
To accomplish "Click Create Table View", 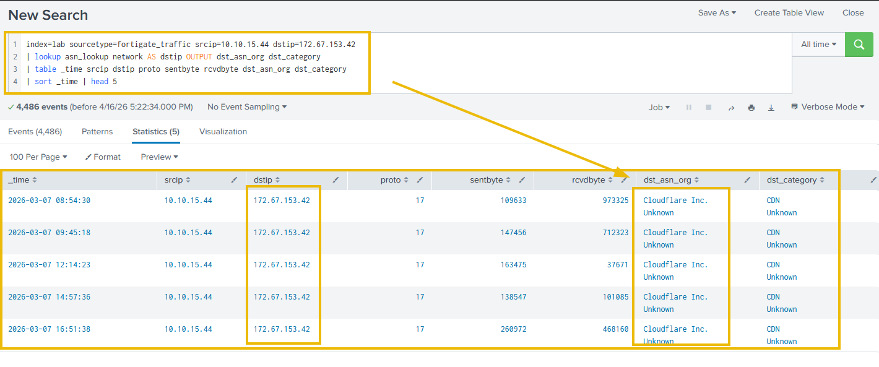I will (789, 12).
